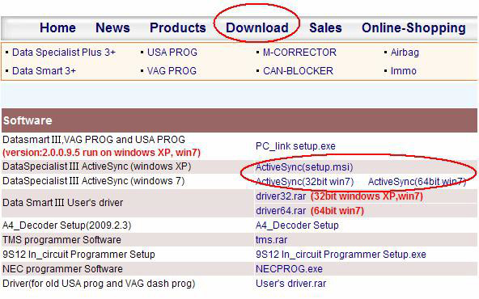
Task: Open the Sales page
Action: click(325, 28)
